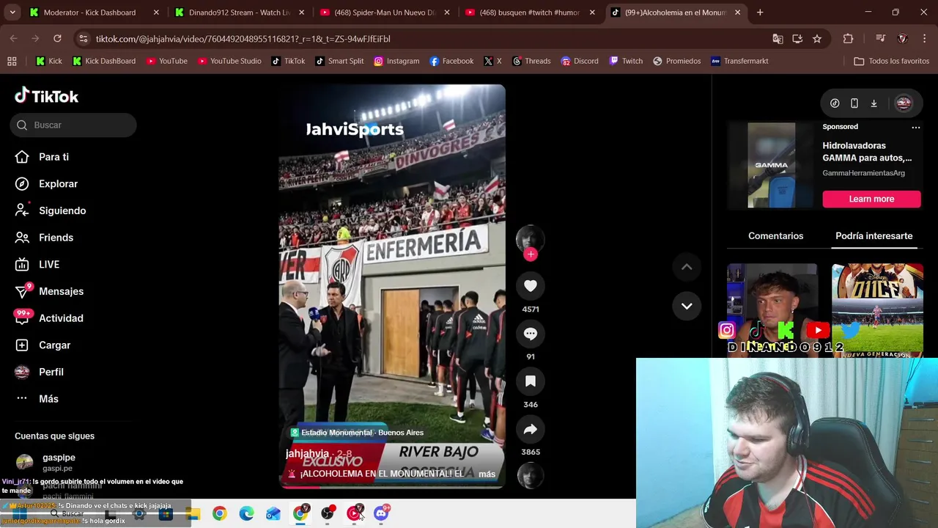The height and width of the screenshot is (528, 938).
Task: Expand the caption with 'más'
Action: [x=487, y=474]
